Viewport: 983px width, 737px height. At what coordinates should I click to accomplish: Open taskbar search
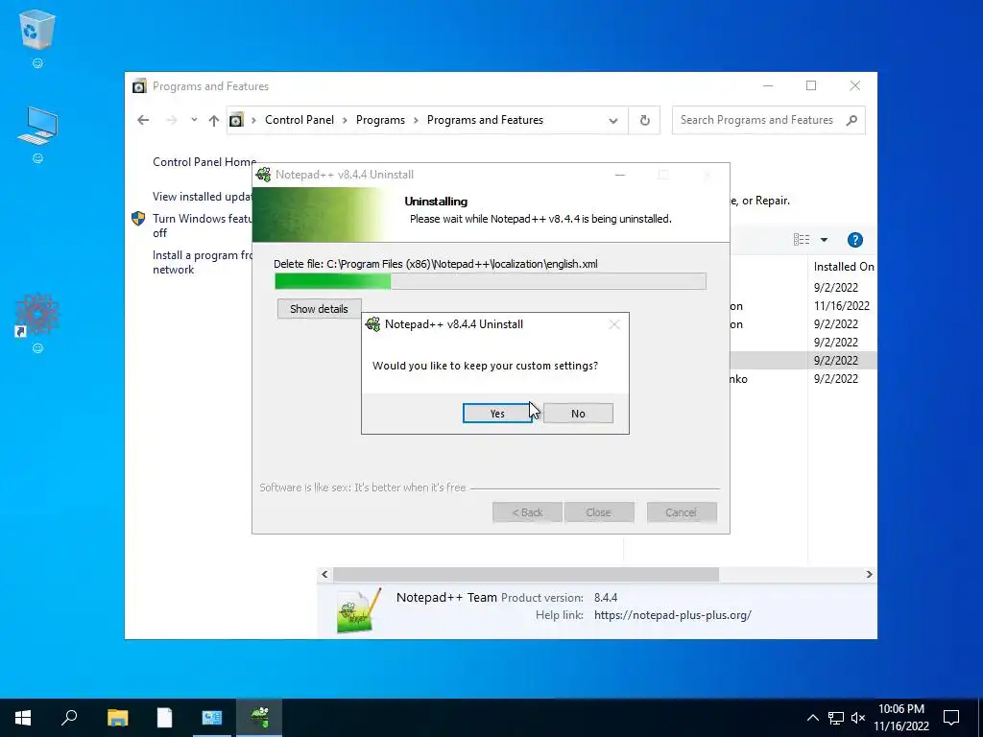[x=69, y=718]
